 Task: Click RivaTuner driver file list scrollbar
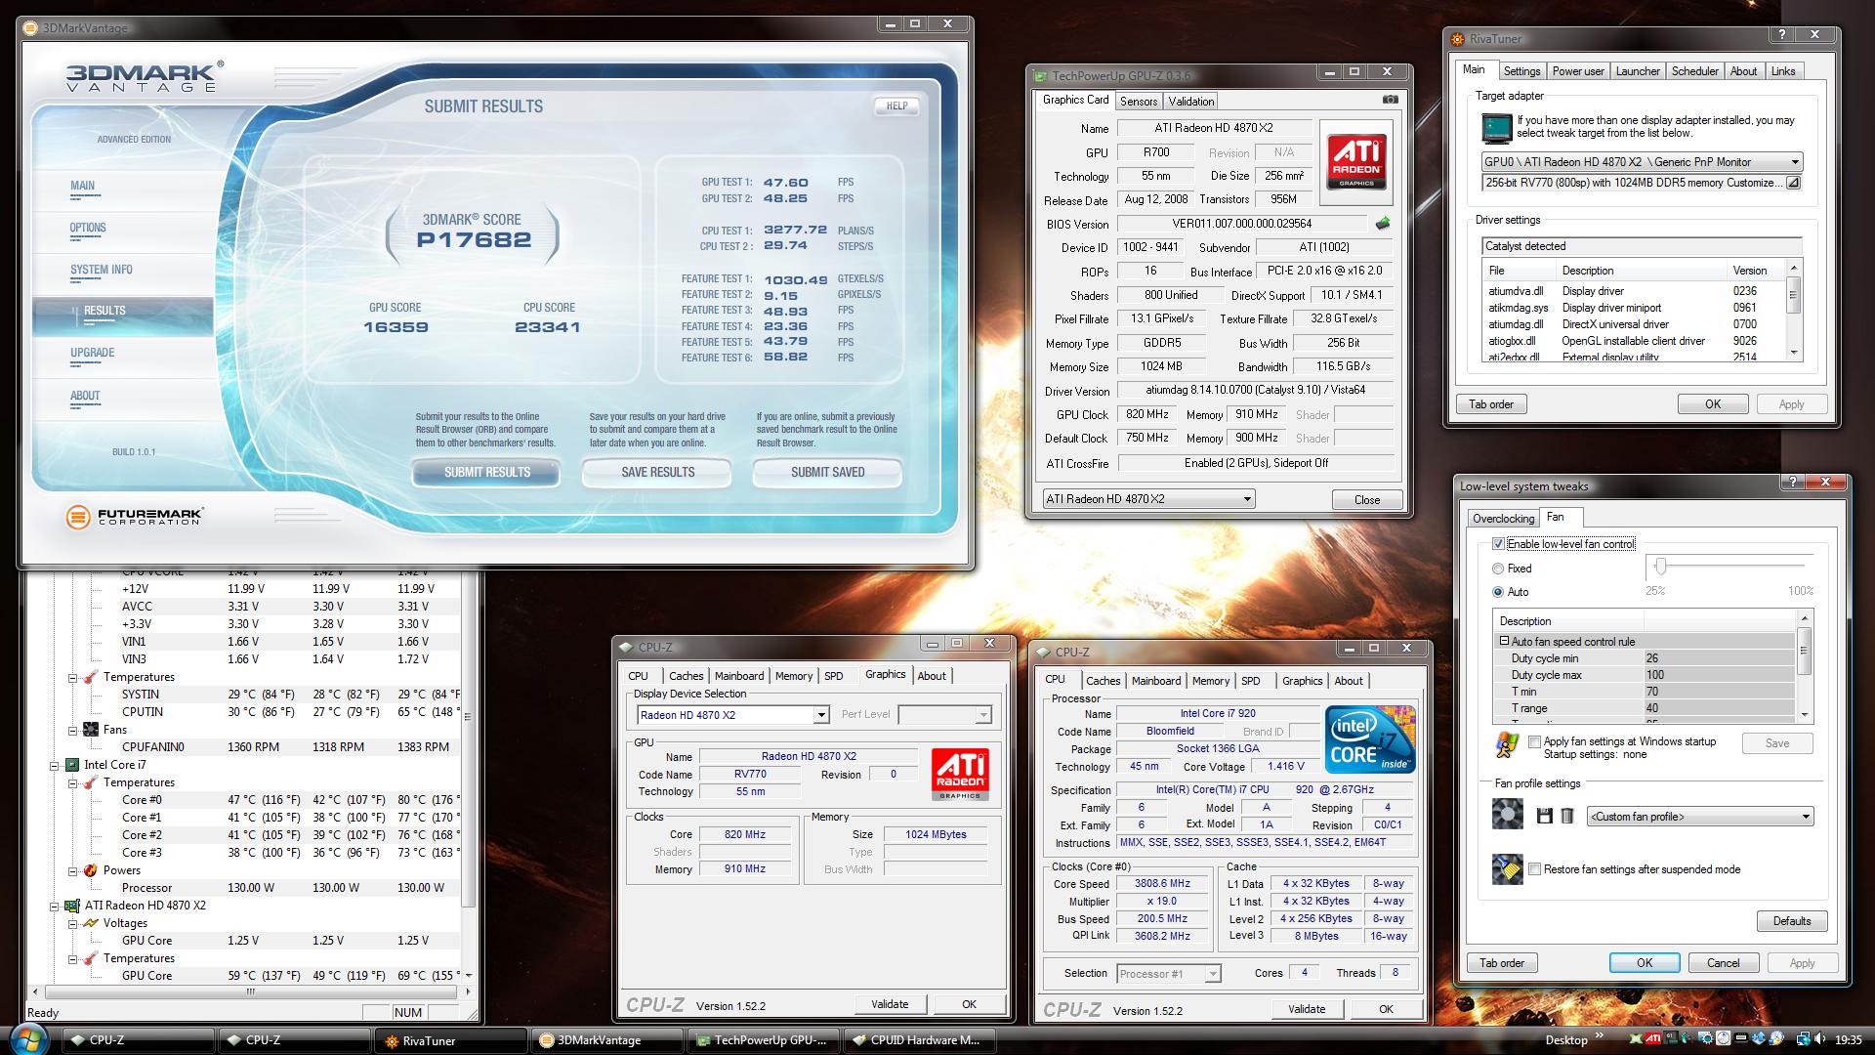[x=1793, y=310]
